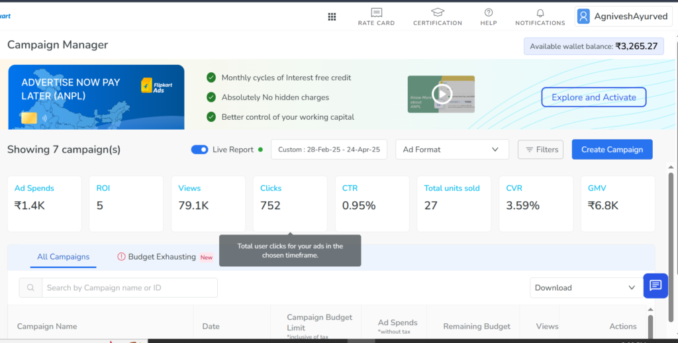
Task: Toggle the Live Report switch
Action: (x=199, y=150)
